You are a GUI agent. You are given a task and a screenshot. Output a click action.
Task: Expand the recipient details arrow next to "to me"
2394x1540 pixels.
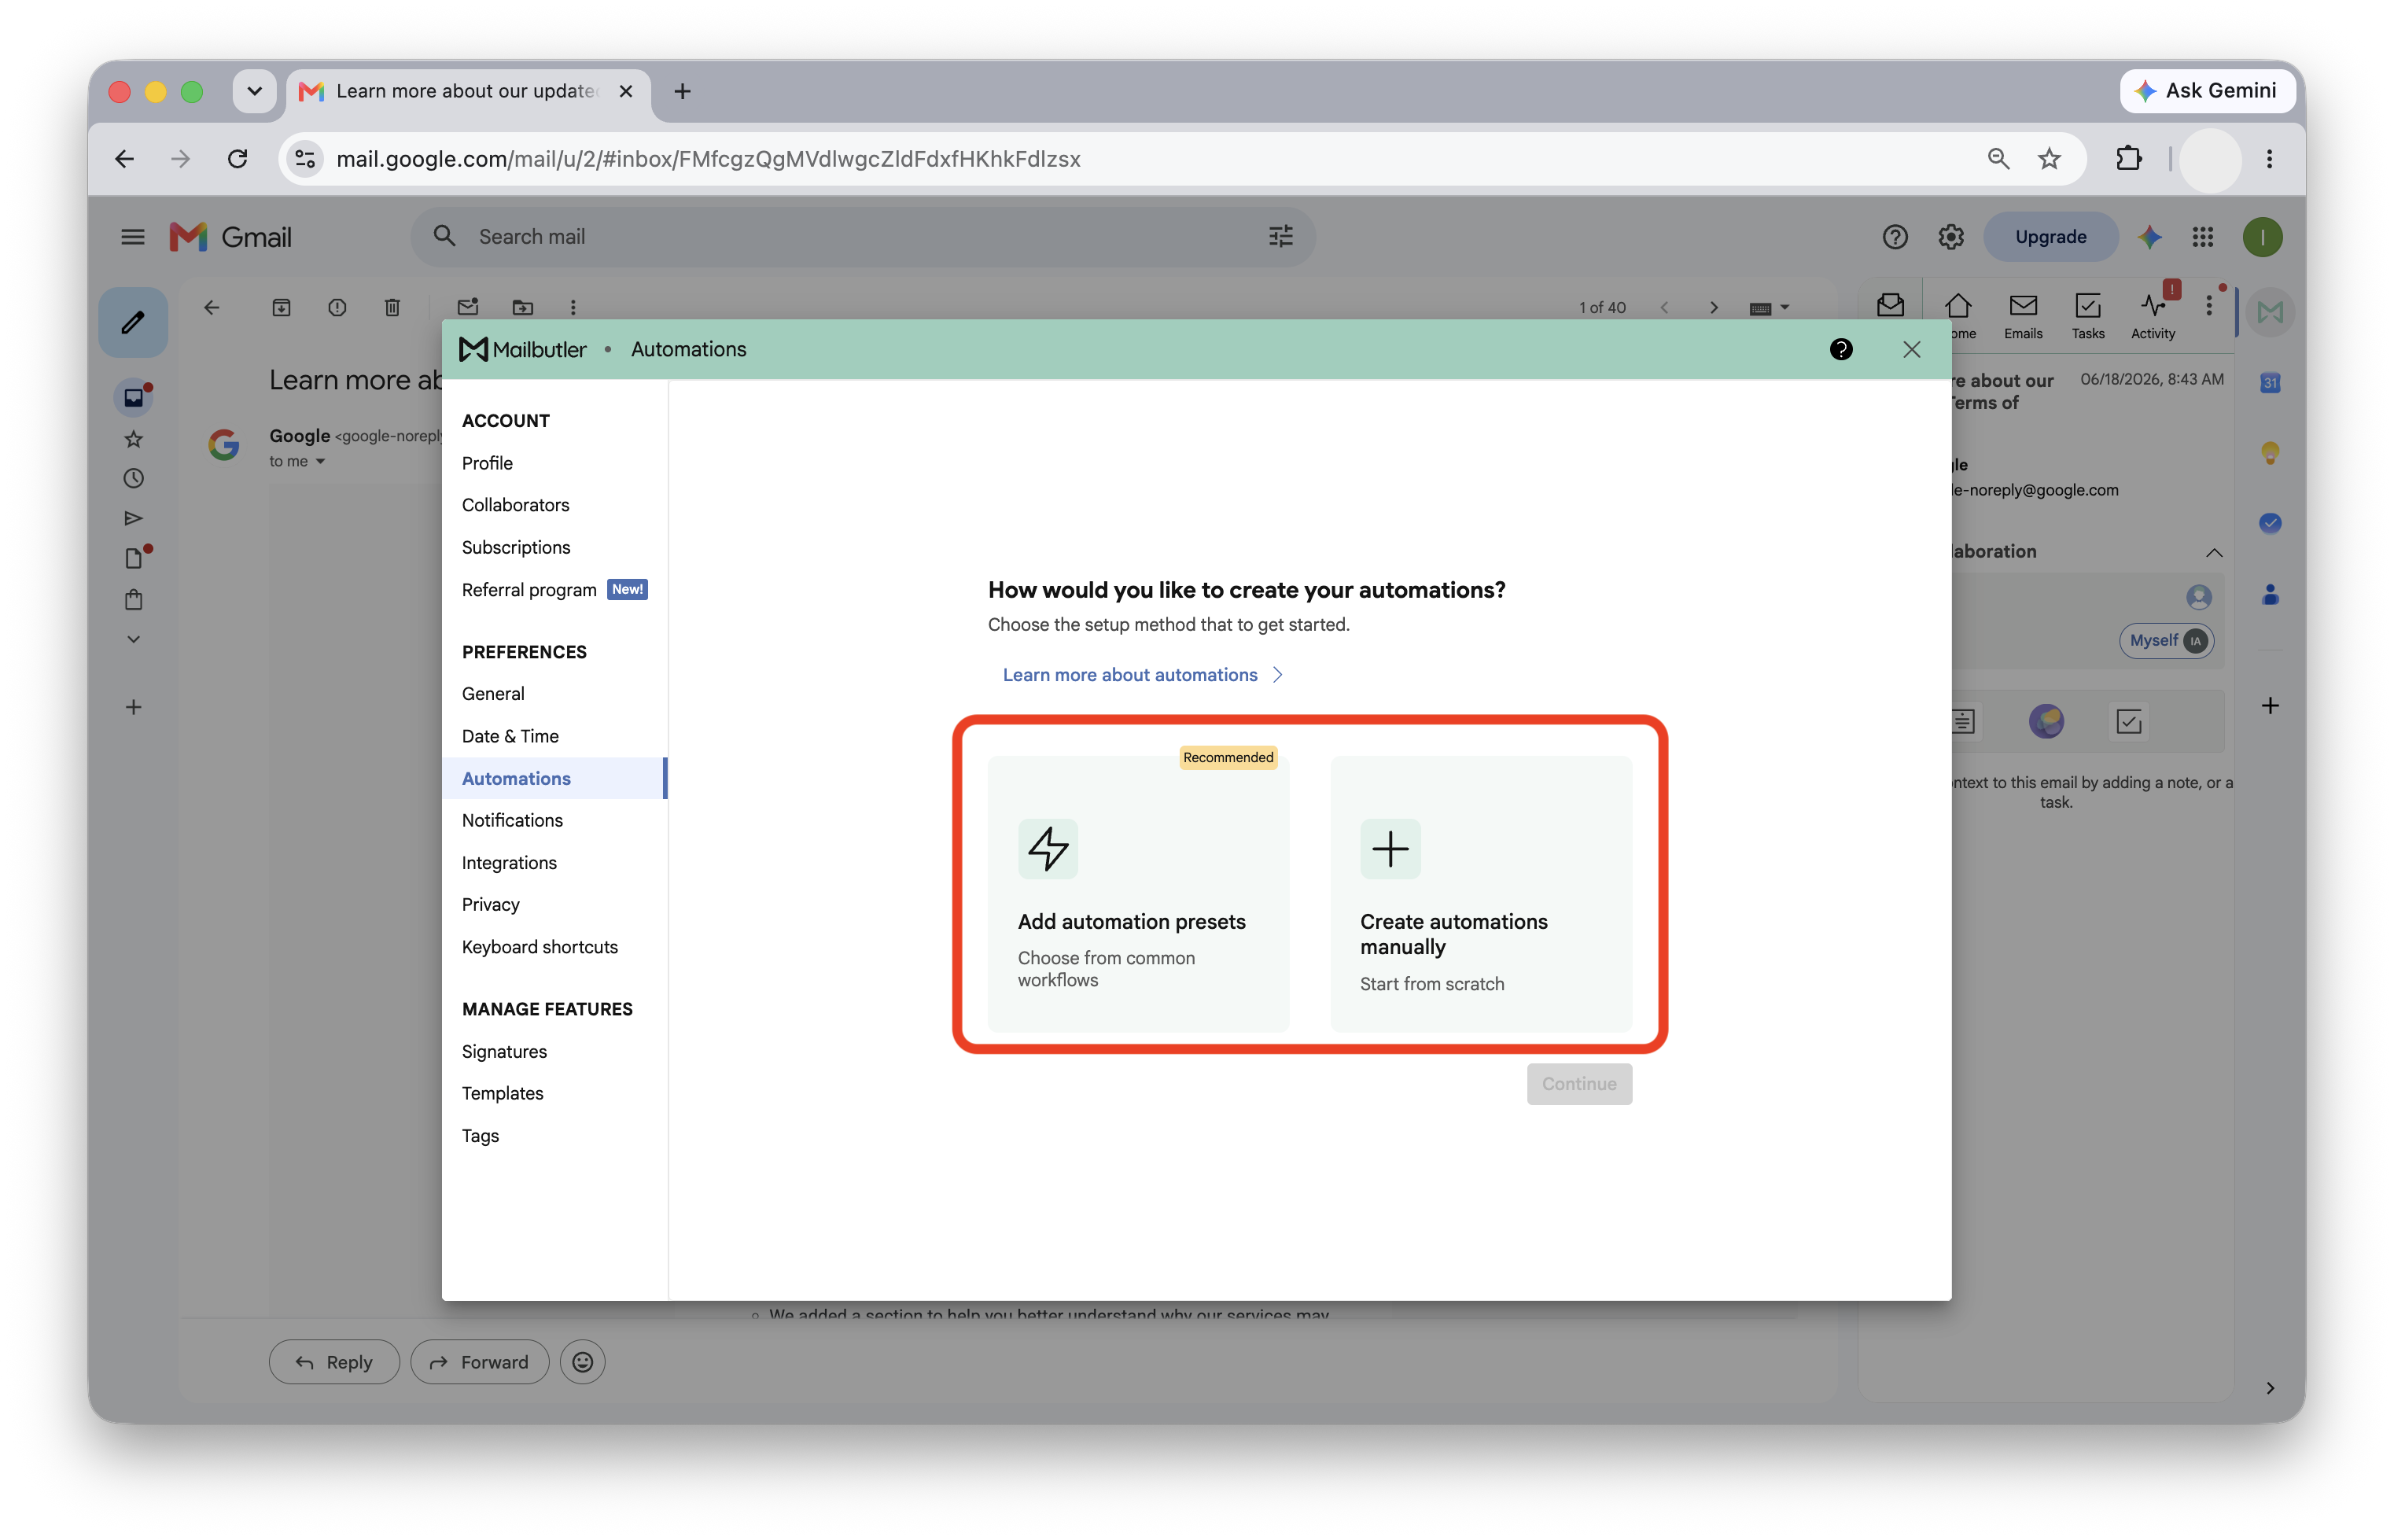[x=320, y=462]
